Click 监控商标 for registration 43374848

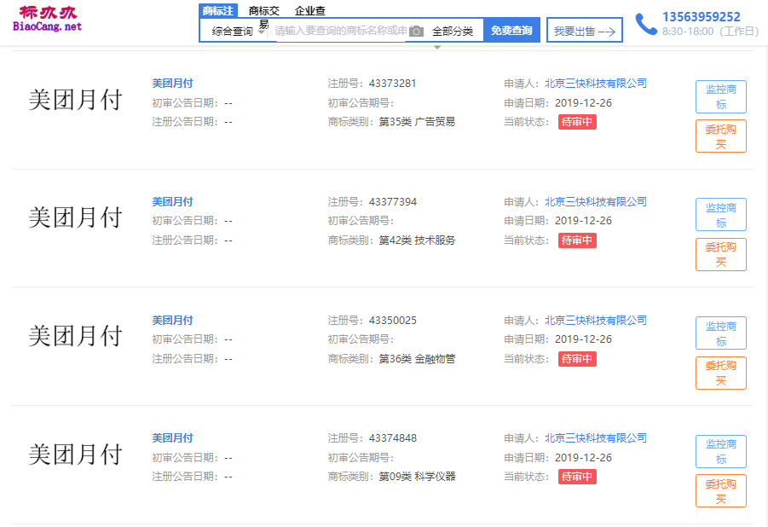tap(721, 451)
